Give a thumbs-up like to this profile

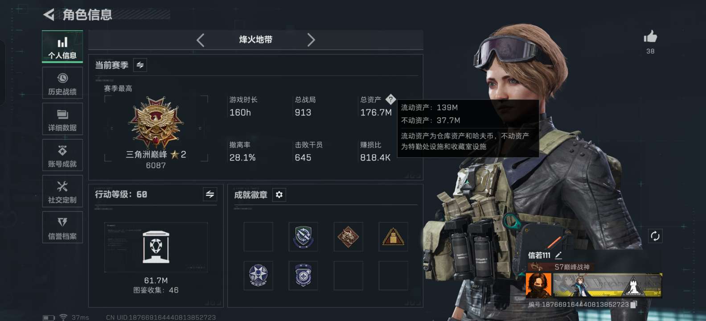tap(650, 37)
